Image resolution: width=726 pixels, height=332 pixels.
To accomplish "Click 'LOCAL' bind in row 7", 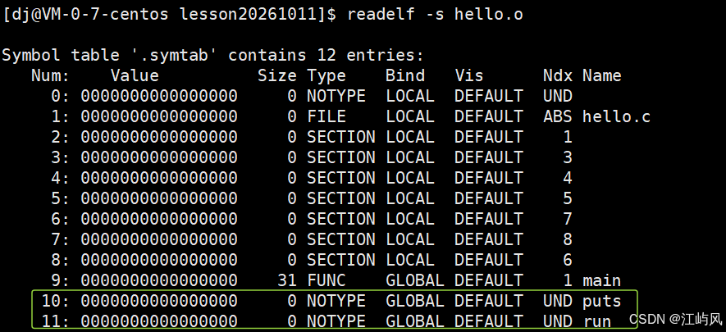I will click(x=410, y=239).
